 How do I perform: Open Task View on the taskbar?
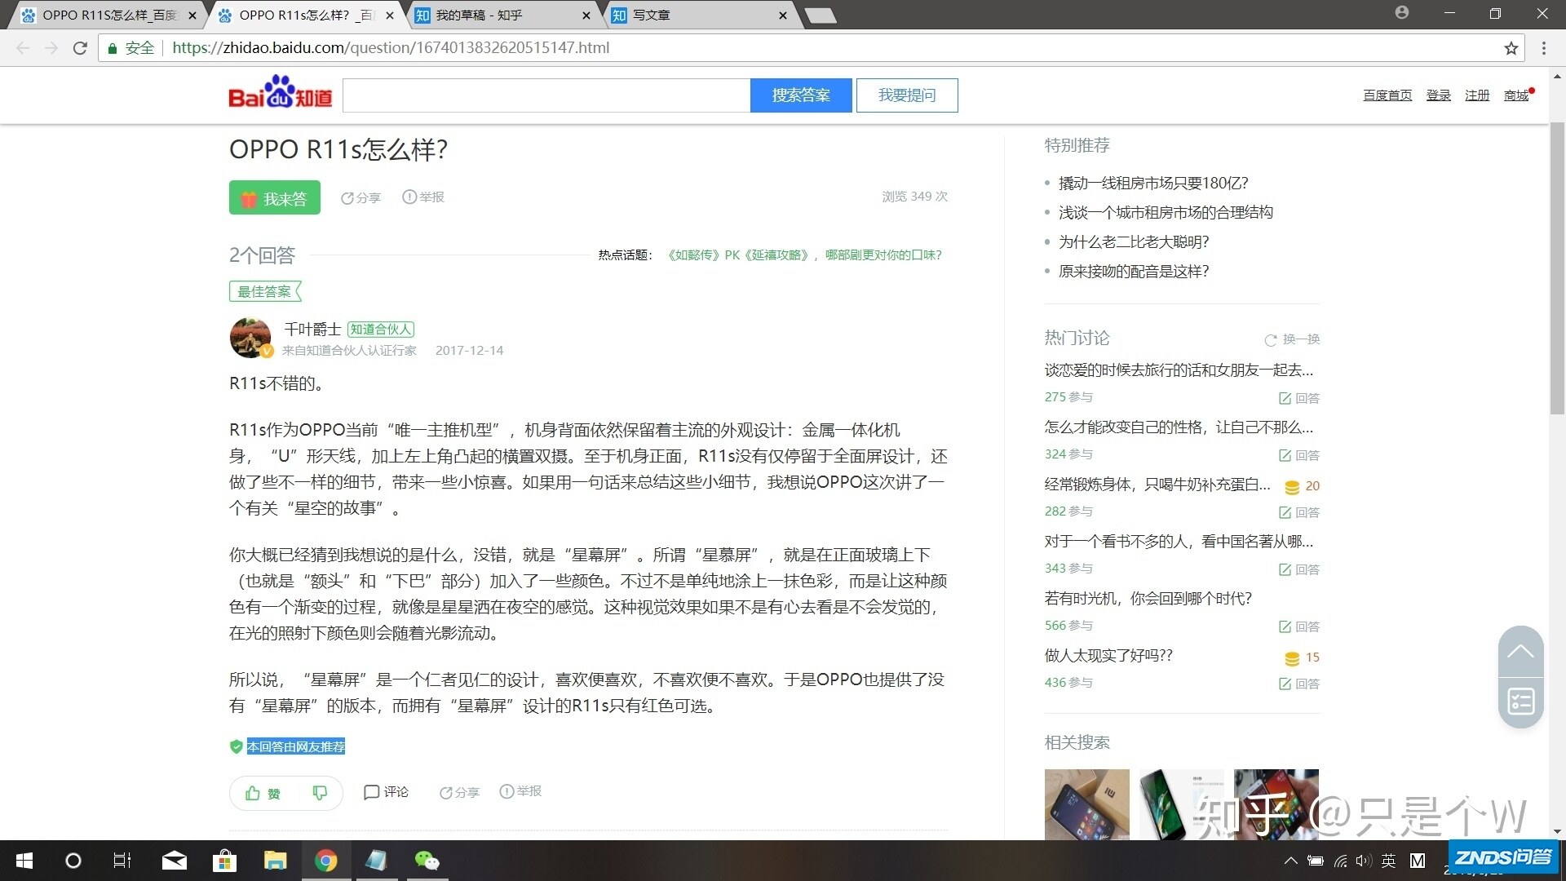pos(122,861)
